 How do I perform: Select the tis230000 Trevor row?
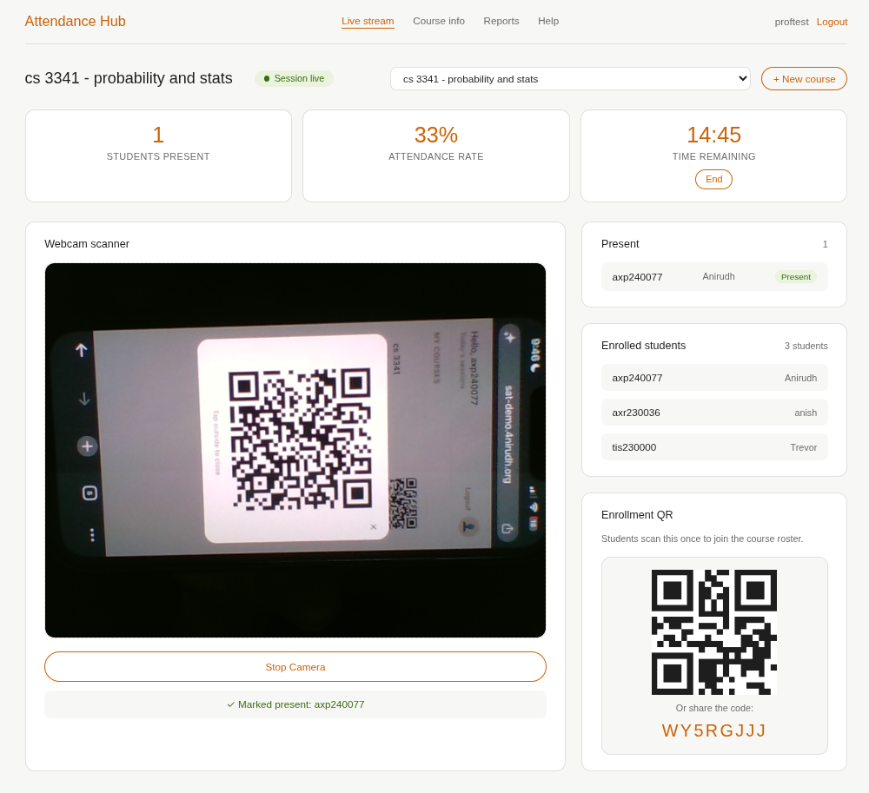click(714, 447)
